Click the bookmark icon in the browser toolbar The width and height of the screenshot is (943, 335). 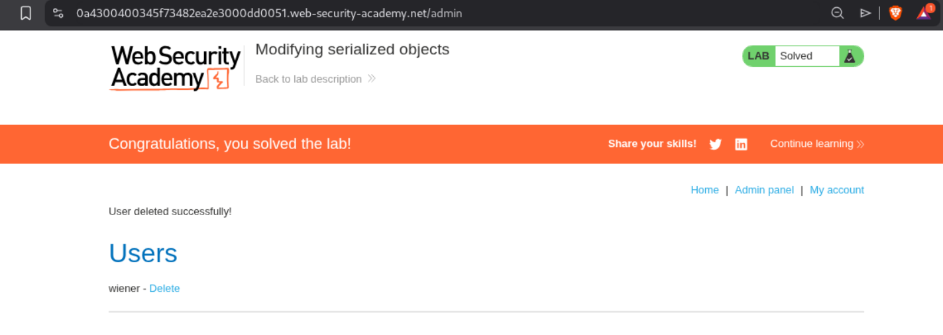pyautogui.click(x=26, y=13)
